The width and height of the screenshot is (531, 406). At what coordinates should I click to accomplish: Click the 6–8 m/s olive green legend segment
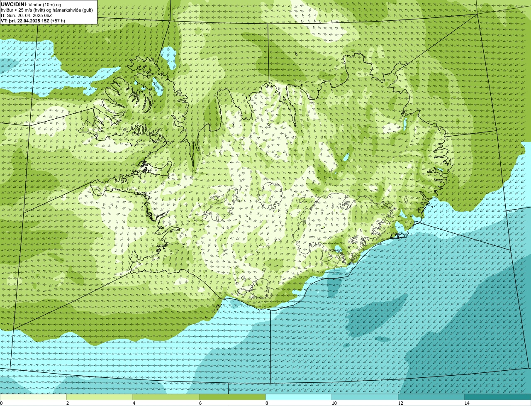coord(232,397)
